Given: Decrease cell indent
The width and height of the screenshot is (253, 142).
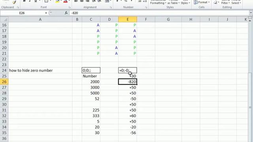Looking at the screenshot, I should pos(94,1).
